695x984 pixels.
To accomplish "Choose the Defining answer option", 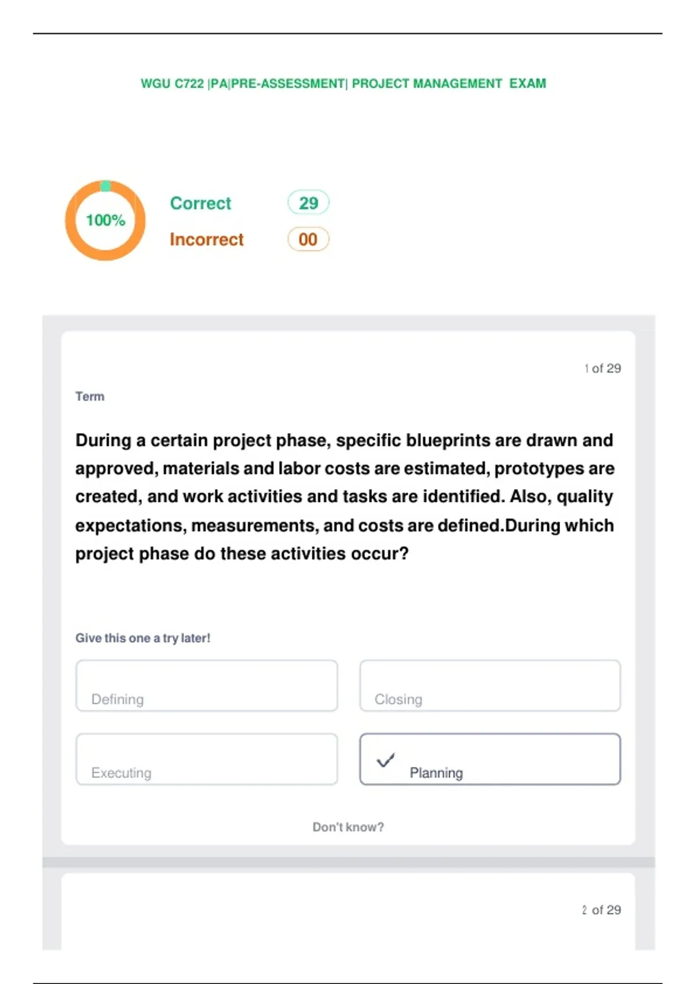I will click(x=207, y=685).
